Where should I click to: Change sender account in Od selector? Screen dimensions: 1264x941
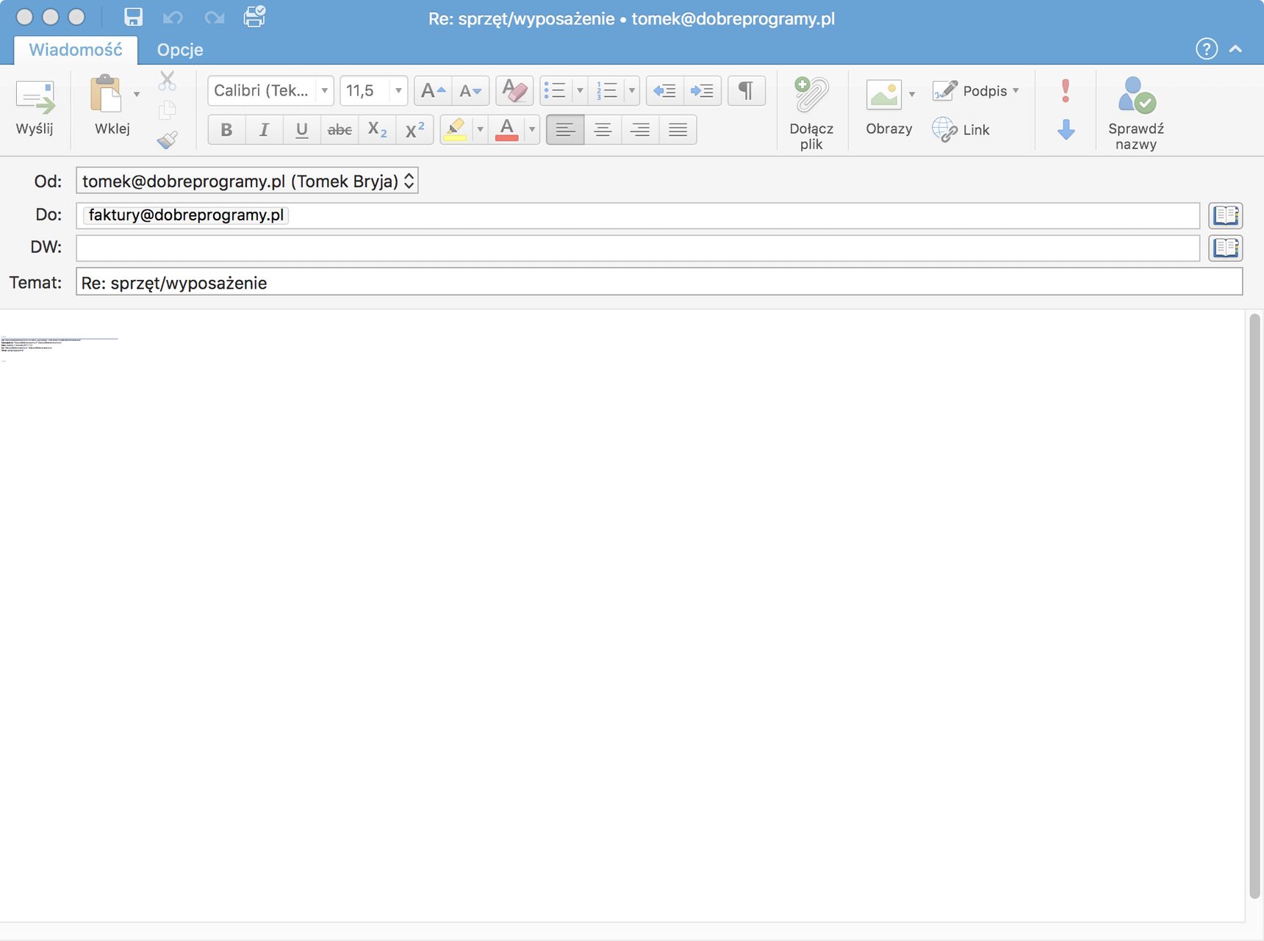click(247, 181)
